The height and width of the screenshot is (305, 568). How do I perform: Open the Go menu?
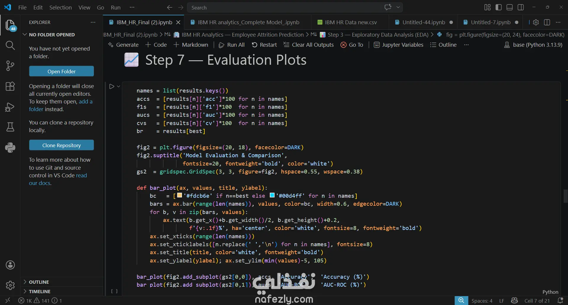pos(101,7)
